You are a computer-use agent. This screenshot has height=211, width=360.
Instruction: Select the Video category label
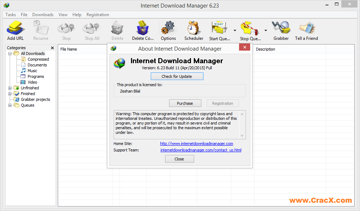click(x=32, y=82)
